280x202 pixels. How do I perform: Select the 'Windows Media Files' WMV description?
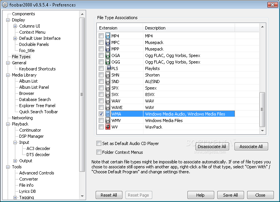[x=164, y=121]
